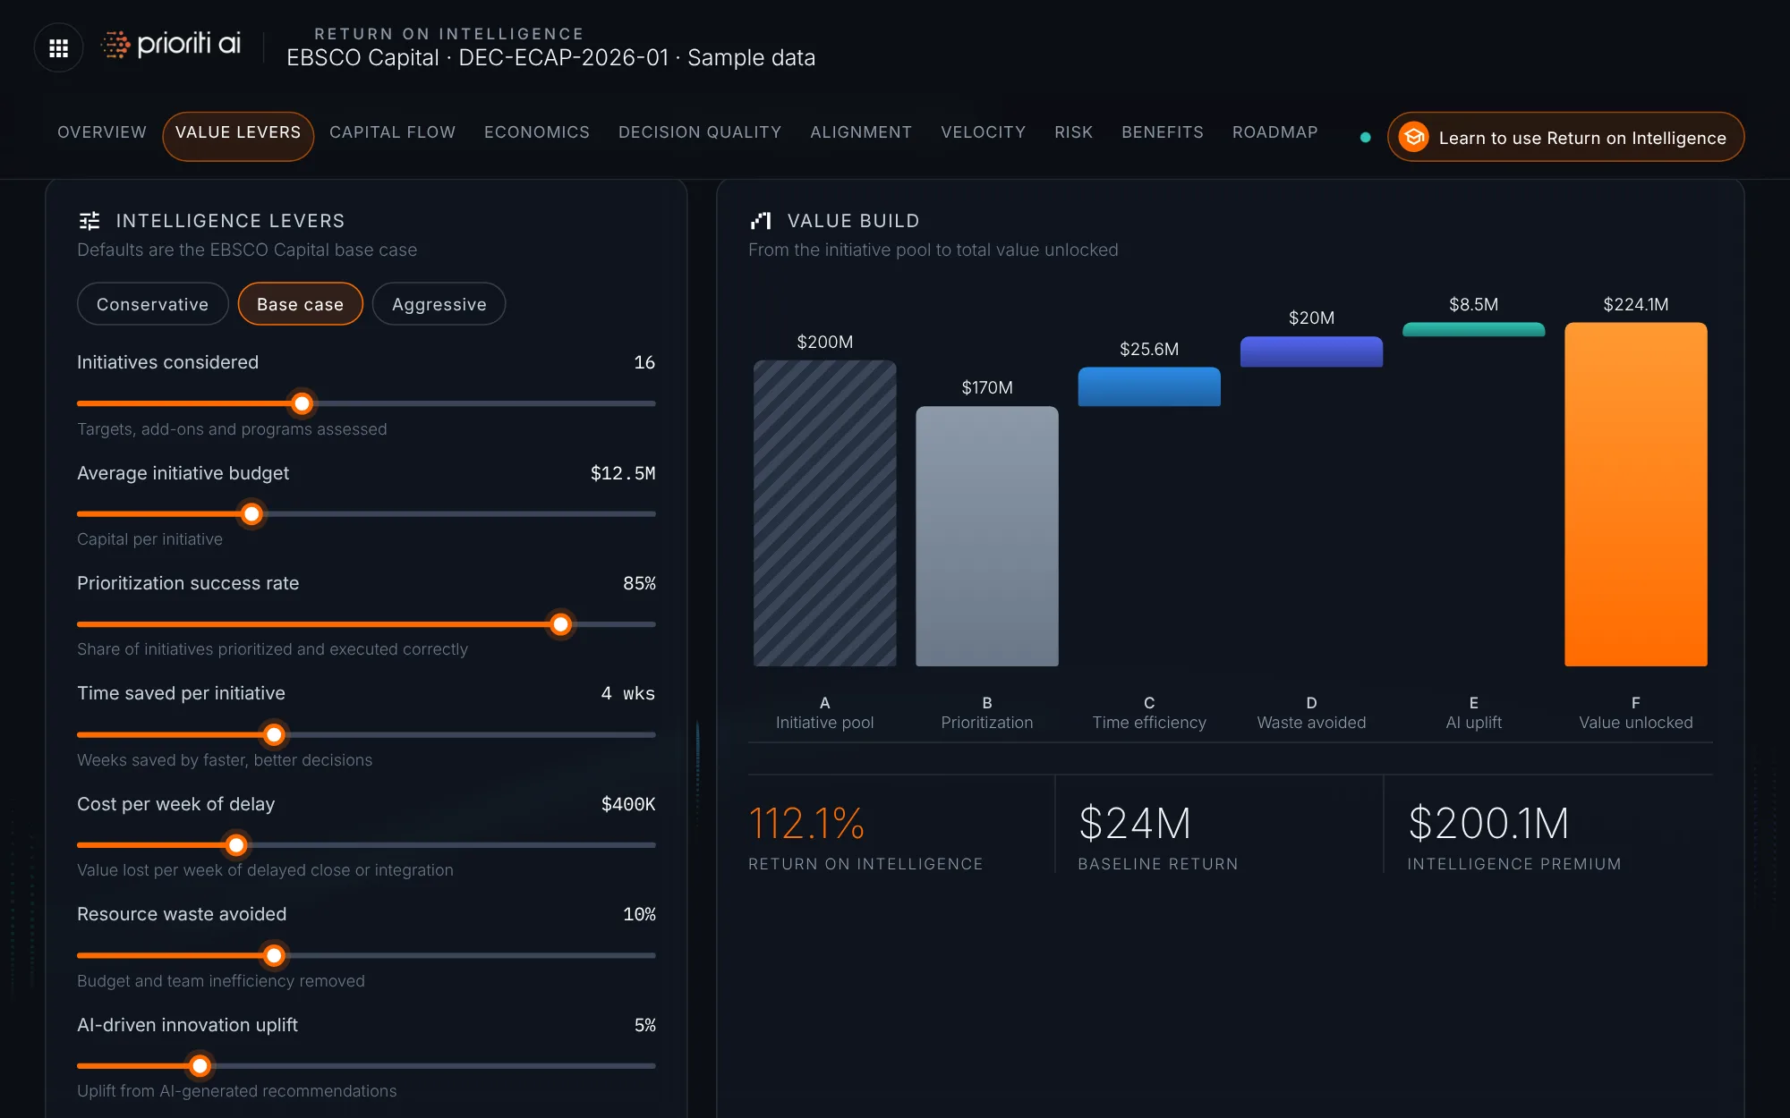Switch to the Benefits tab
Screen dimensions: 1790x1118
coord(1163,132)
